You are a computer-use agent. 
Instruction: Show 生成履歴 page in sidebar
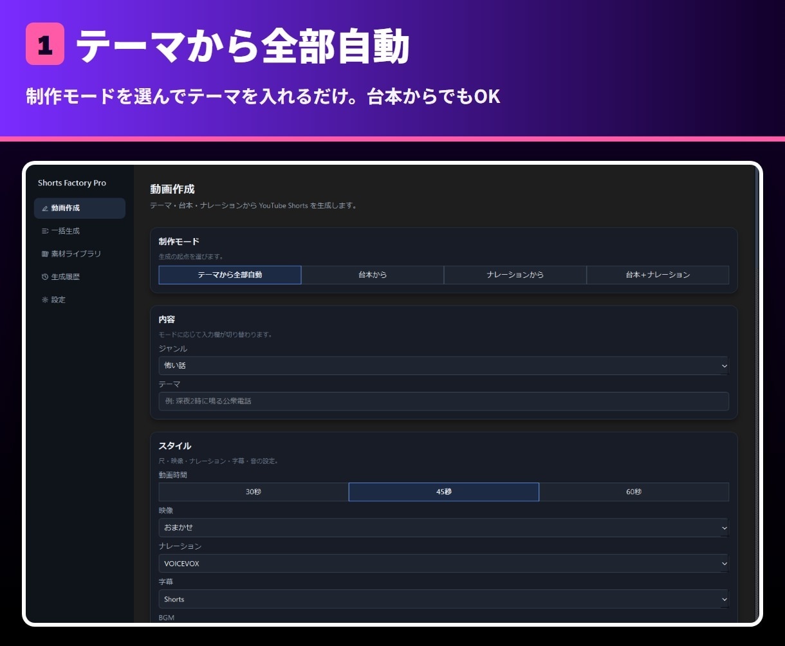pyautogui.click(x=80, y=277)
